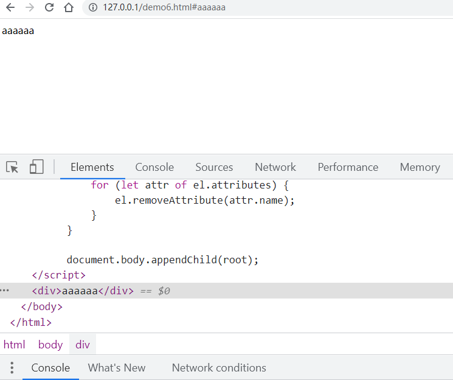The image size is (453, 380).
Task: Click the el.removeAttribute(attr.name); code line
Action: pyautogui.click(x=205, y=200)
